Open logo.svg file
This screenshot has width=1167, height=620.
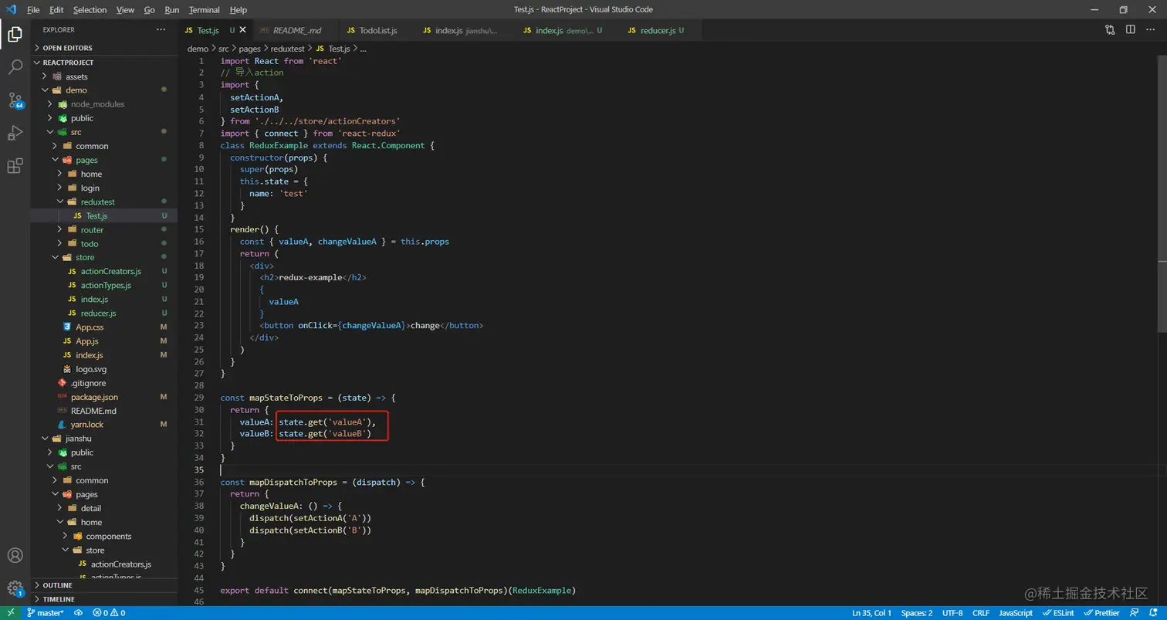click(x=103, y=368)
